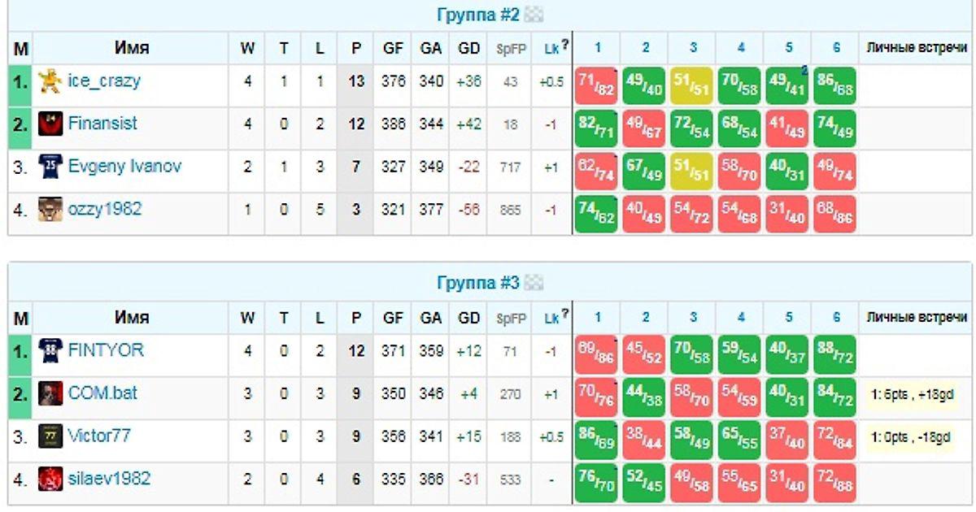Click ozzy1982's avatar icon
Viewport: 976px width, 512px height.
(50, 210)
